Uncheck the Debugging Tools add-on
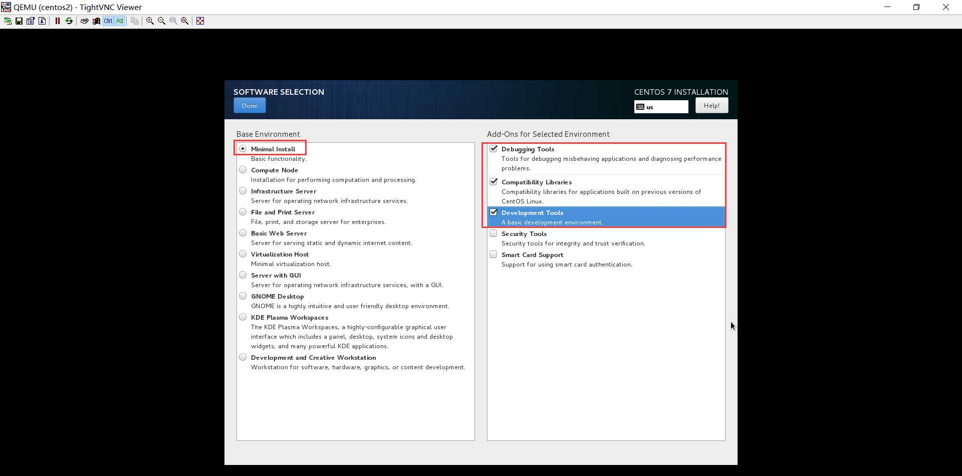This screenshot has height=476, width=962. (494, 148)
